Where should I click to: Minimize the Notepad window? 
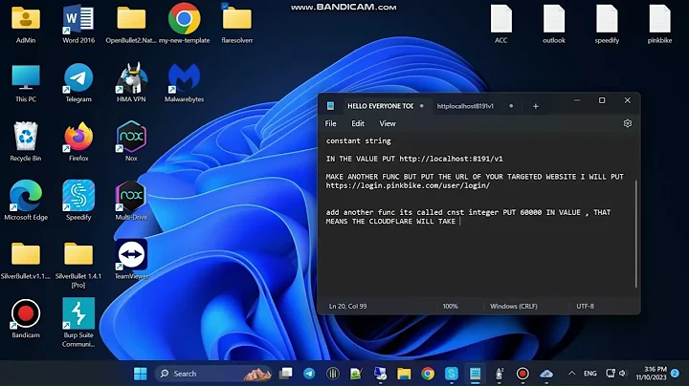pos(577,100)
